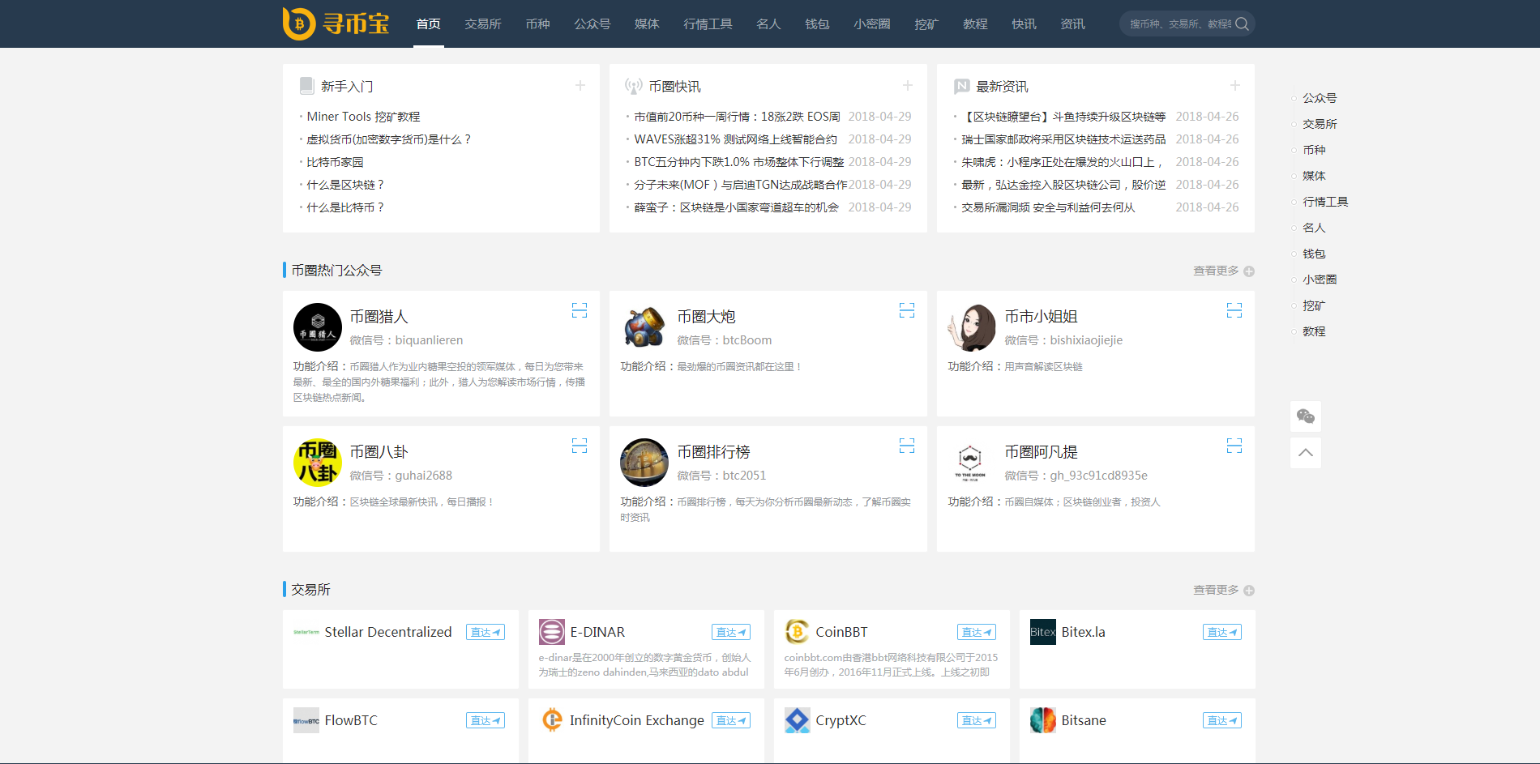Expand the 新手入门 panel with plus icon
This screenshot has width=1540, height=764.
click(x=580, y=84)
